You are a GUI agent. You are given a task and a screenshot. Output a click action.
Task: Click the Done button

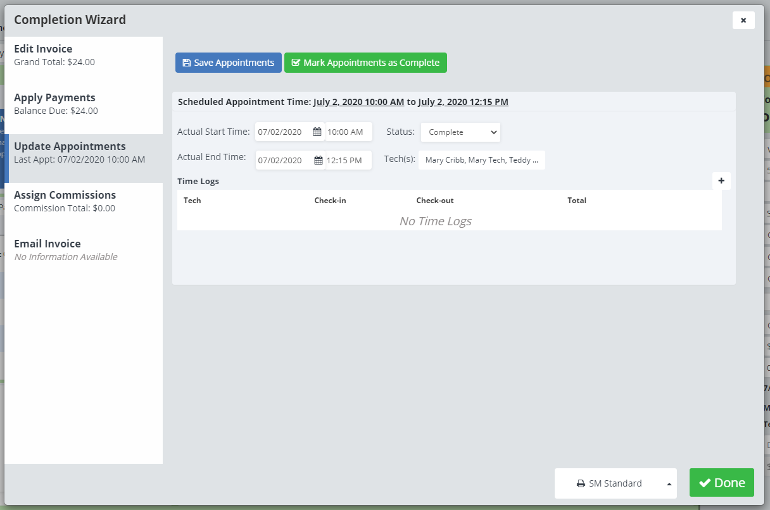721,483
